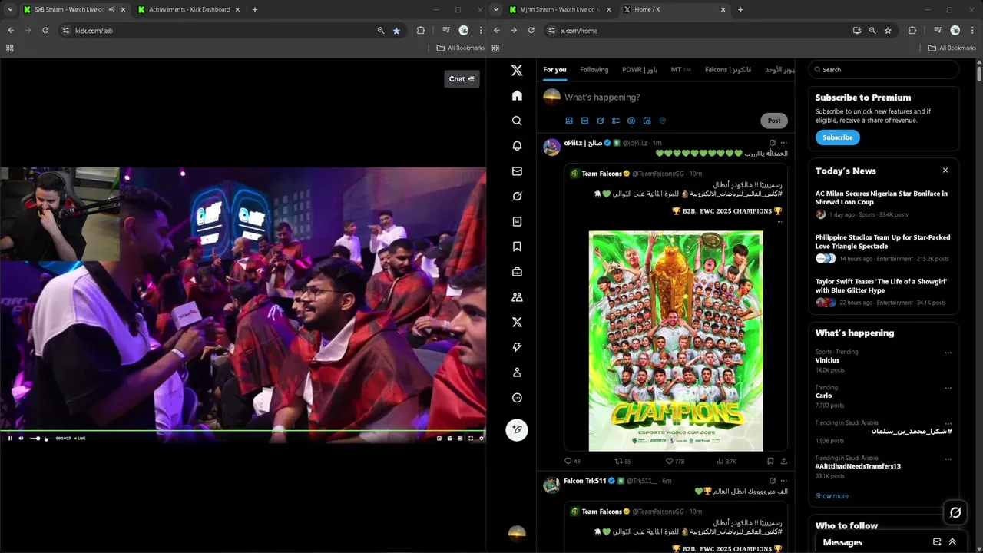Click Show more under What's happening

832,496
